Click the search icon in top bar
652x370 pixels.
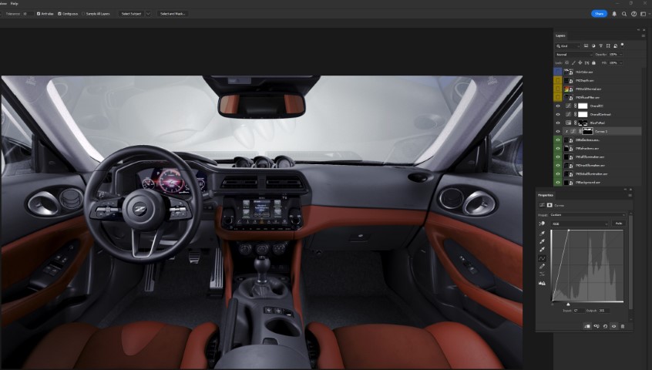pos(623,13)
